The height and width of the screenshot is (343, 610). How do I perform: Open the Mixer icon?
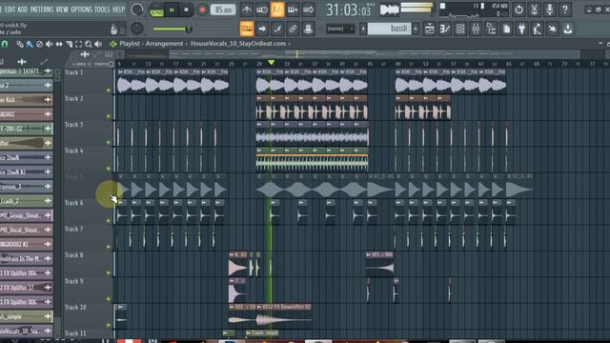pos(476,29)
